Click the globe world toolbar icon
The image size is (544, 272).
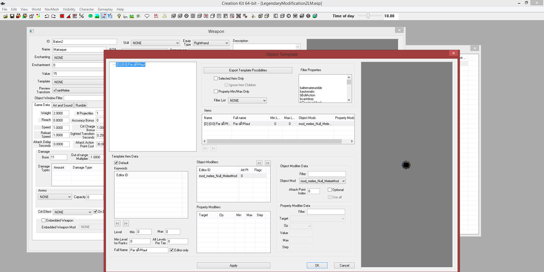[x=90, y=16]
